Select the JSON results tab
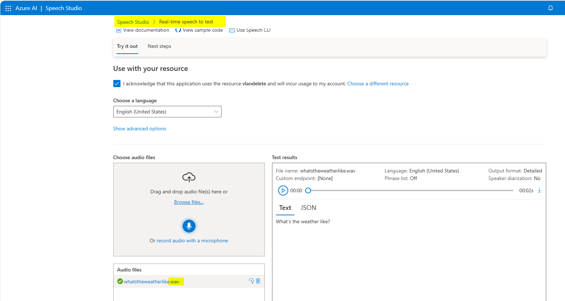 (308, 208)
